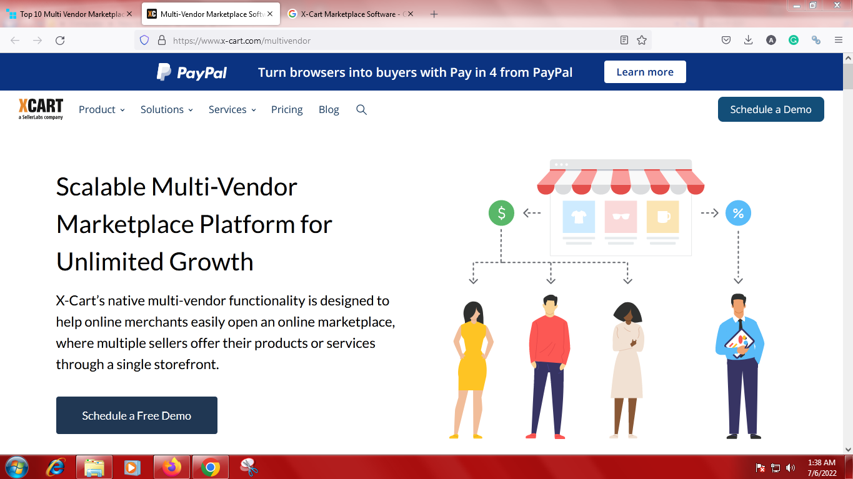853x479 pixels.
Task: Open Windows Media Player from taskbar
Action: tap(132, 467)
